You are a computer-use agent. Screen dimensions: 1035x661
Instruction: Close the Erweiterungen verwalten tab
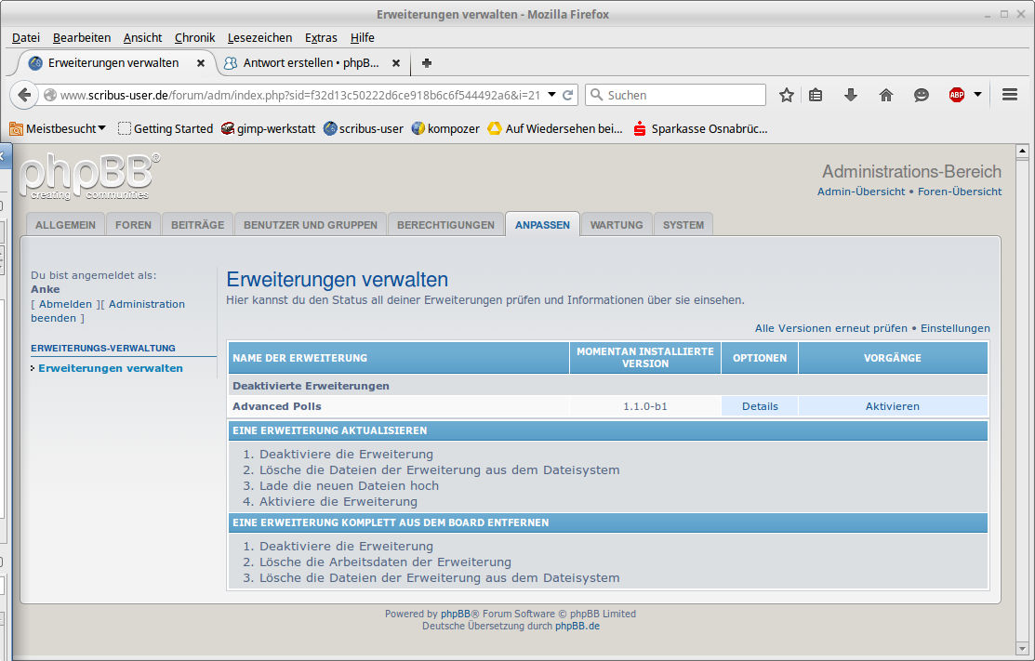pos(201,63)
